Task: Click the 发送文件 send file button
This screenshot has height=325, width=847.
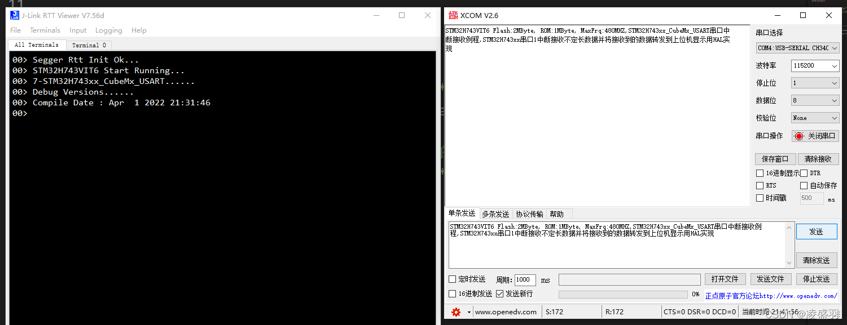Action: 771,279
